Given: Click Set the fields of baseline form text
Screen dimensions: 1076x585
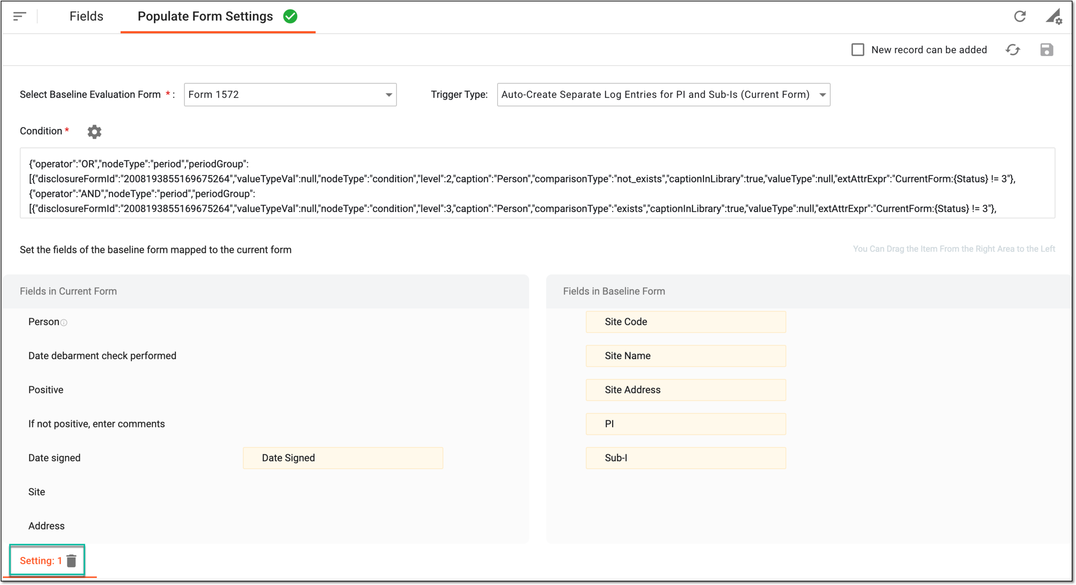Looking at the screenshot, I should point(155,249).
